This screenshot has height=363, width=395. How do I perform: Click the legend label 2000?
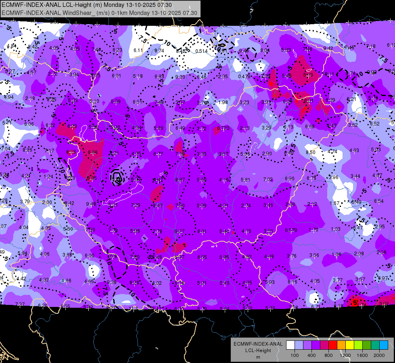pyautogui.click(x=379, y=355)
